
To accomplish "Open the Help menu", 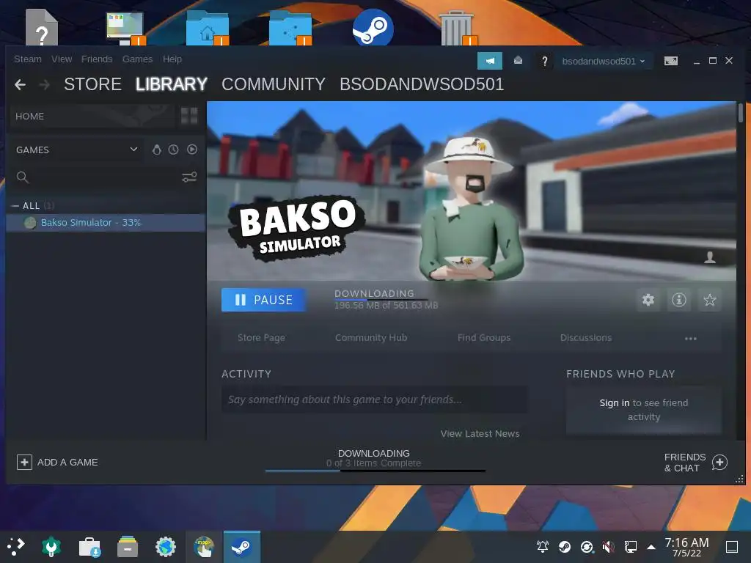I will pyautogui.click(x=172, y=59).
